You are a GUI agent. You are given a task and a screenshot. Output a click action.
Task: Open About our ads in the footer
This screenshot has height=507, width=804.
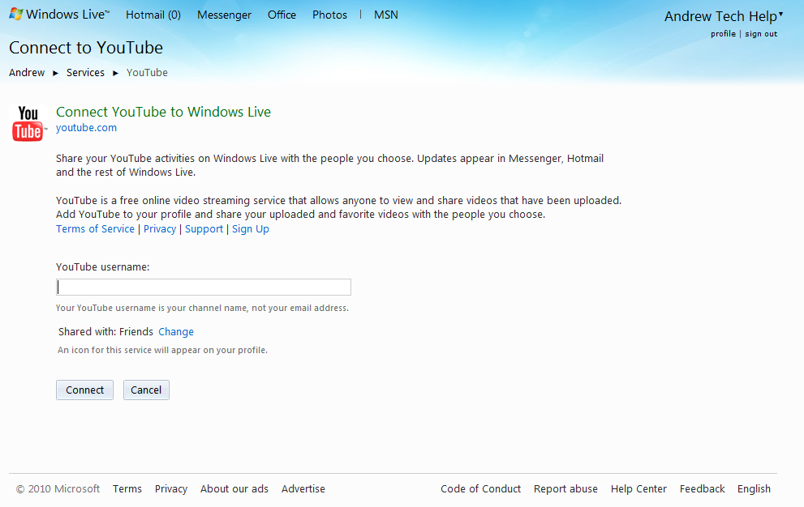(234, 489)
